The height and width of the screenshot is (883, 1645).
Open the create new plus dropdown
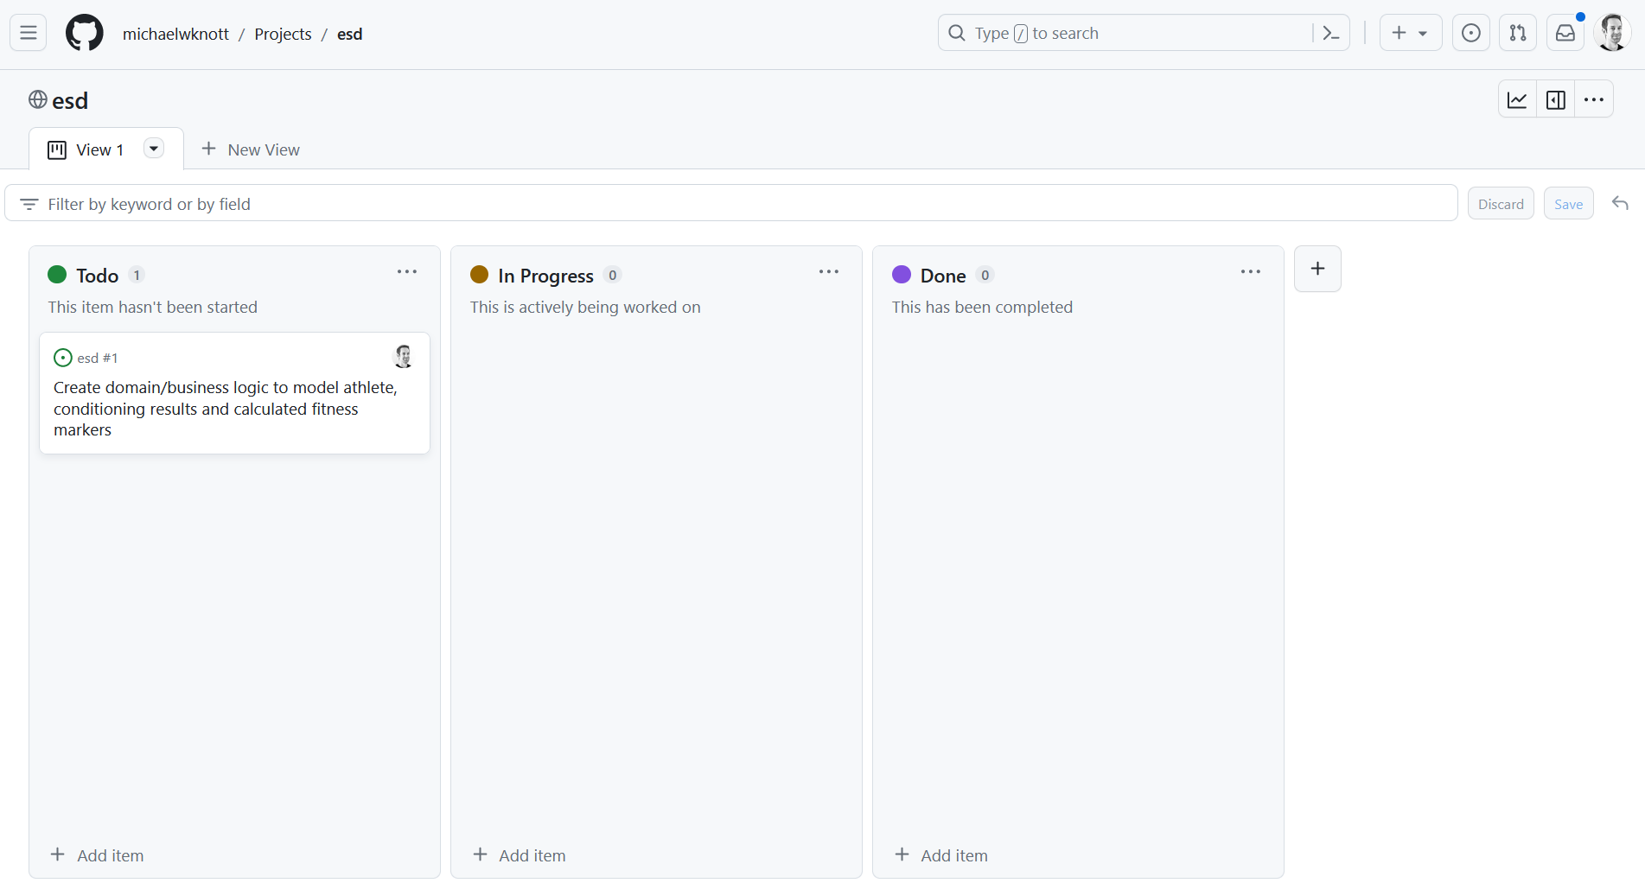click(x=1411, y=33)
